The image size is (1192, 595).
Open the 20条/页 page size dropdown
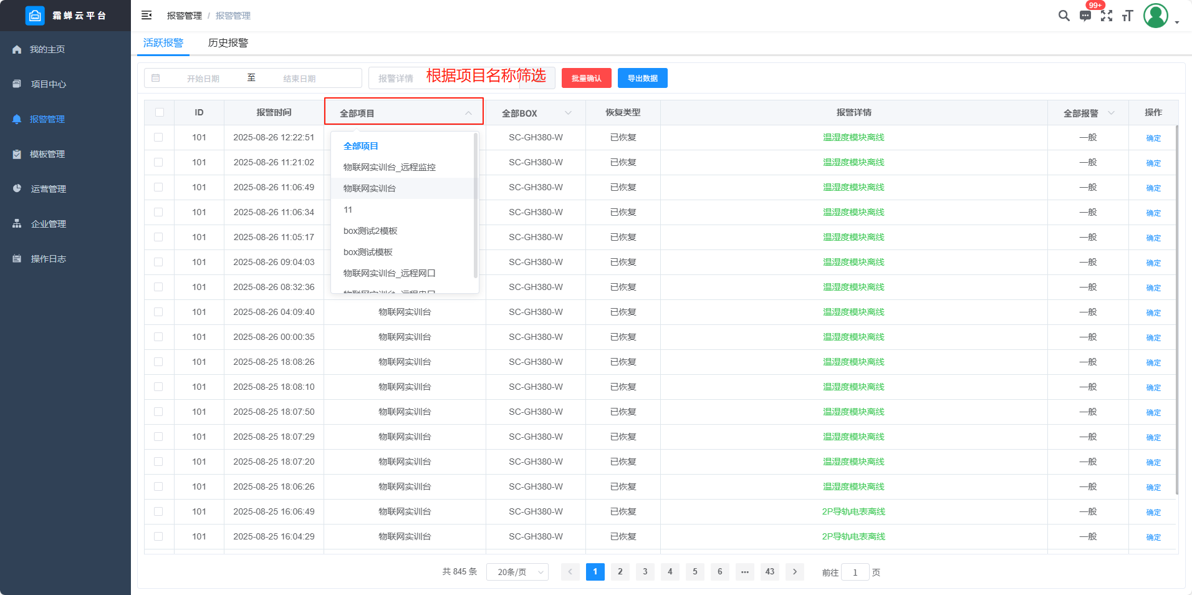(x=517, y=572)
